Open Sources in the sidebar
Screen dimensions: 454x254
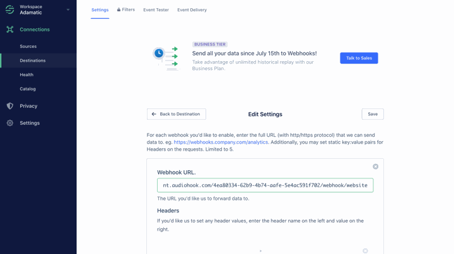(28, 47)
